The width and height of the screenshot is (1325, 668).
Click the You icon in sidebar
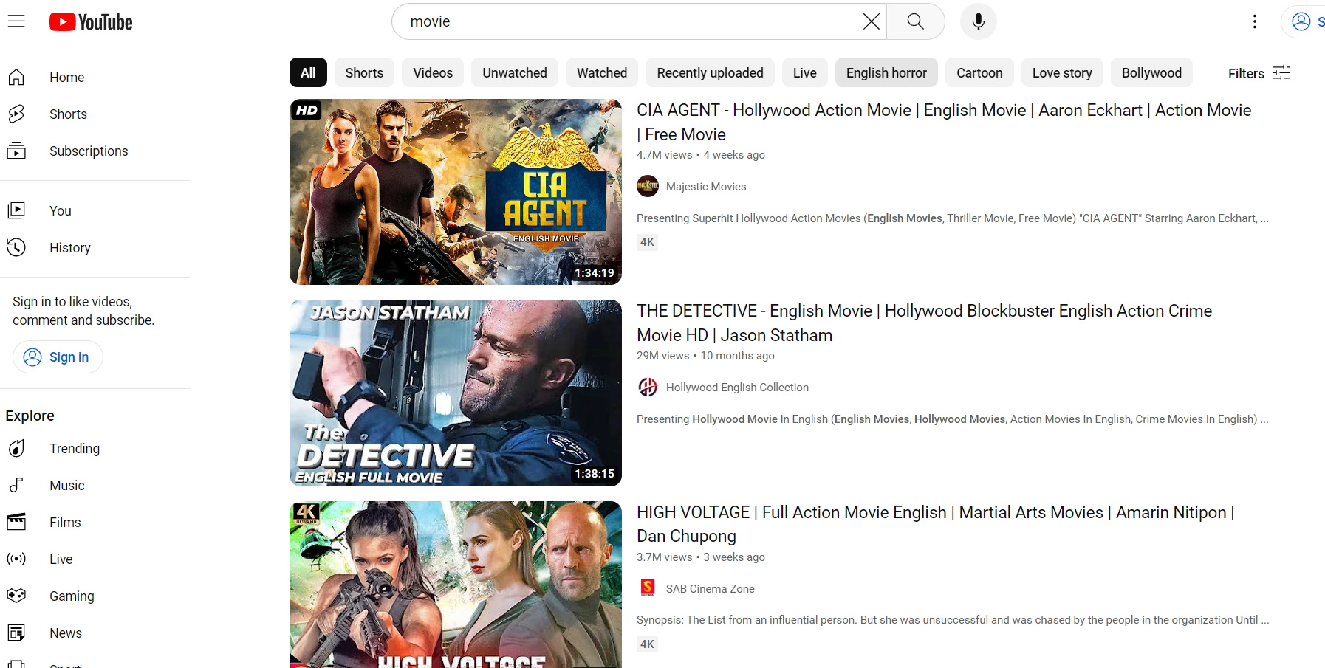(16, 211)
